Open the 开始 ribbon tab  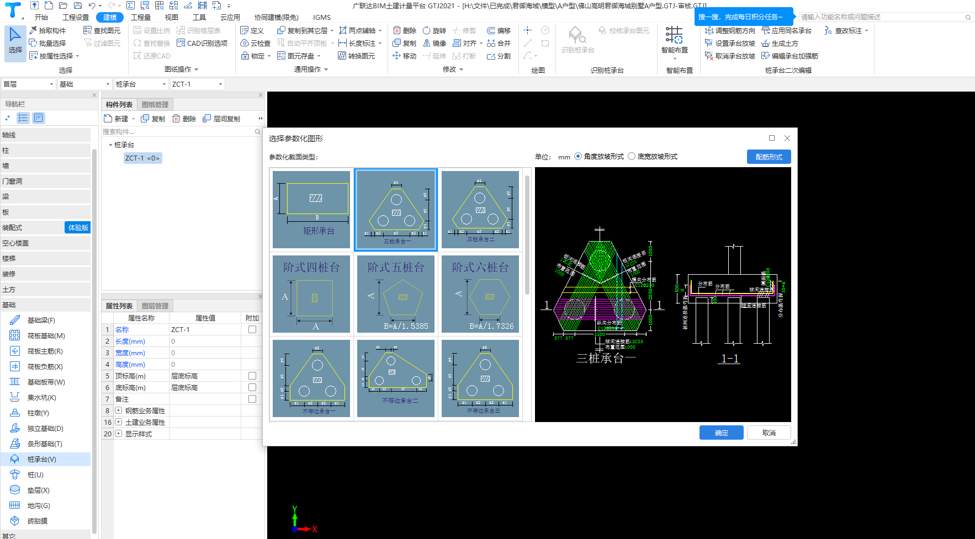(x=41, y=17)
